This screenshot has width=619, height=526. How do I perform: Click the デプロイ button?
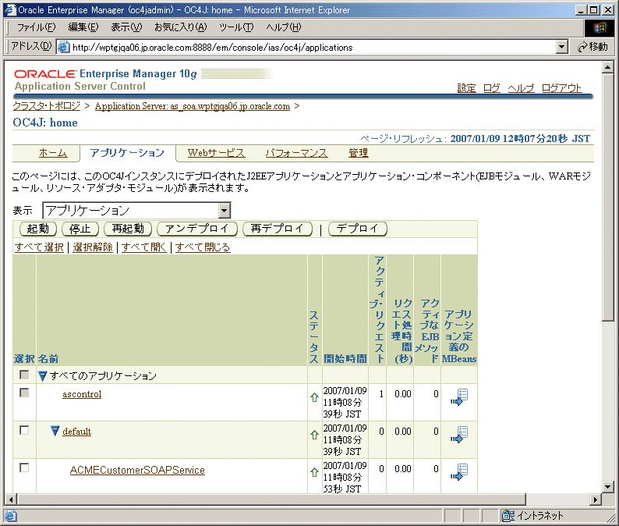click(x=358, y=229)
